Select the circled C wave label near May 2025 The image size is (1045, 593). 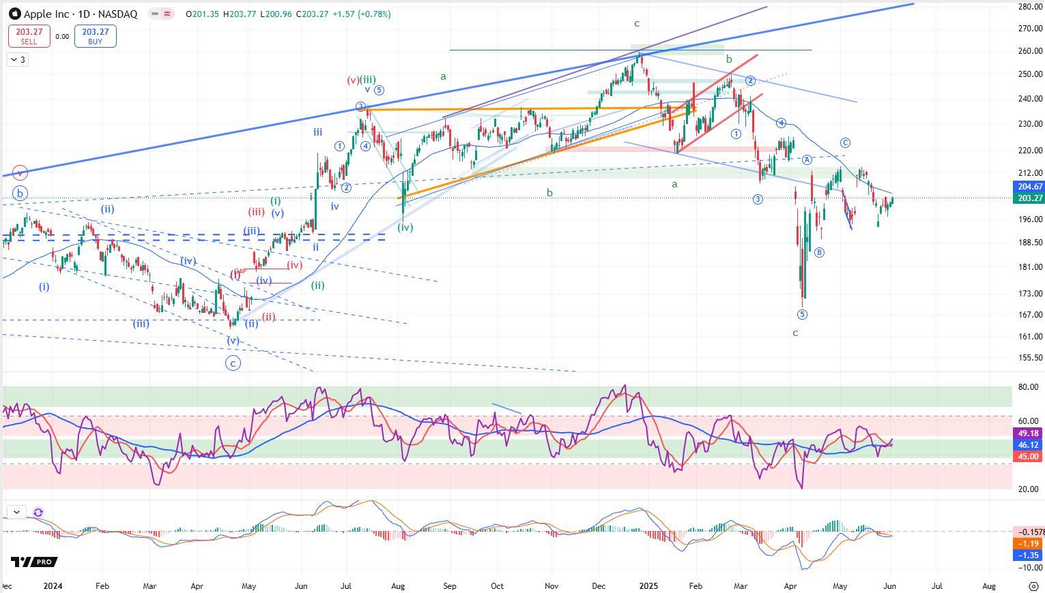click(x=845, y=143)
